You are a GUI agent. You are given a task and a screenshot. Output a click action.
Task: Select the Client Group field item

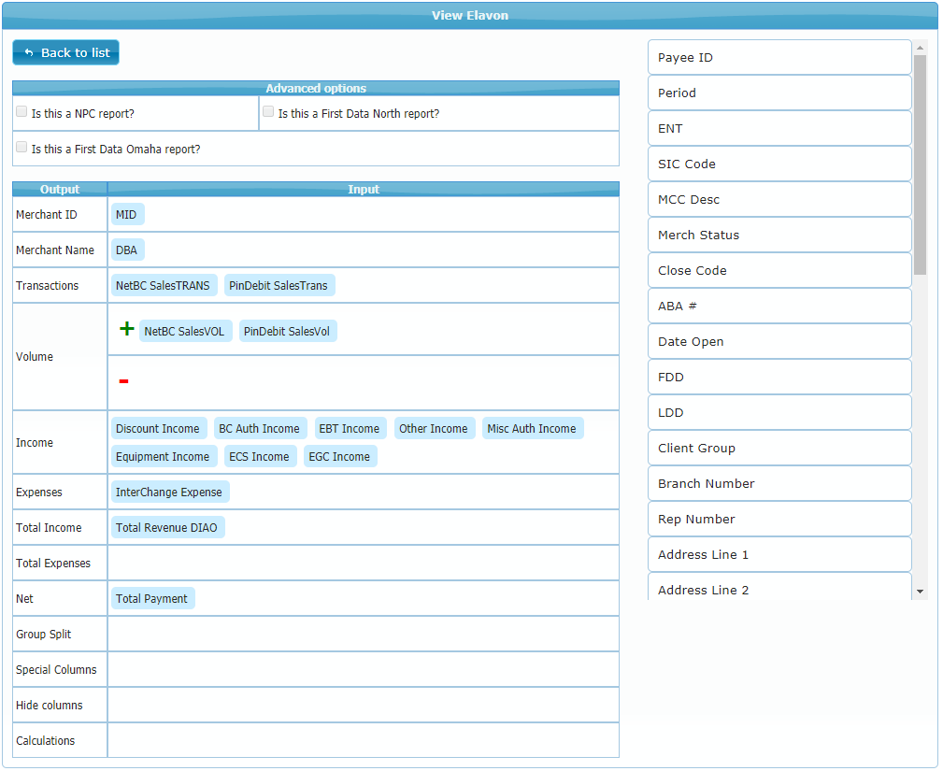[x=779, y=448]
